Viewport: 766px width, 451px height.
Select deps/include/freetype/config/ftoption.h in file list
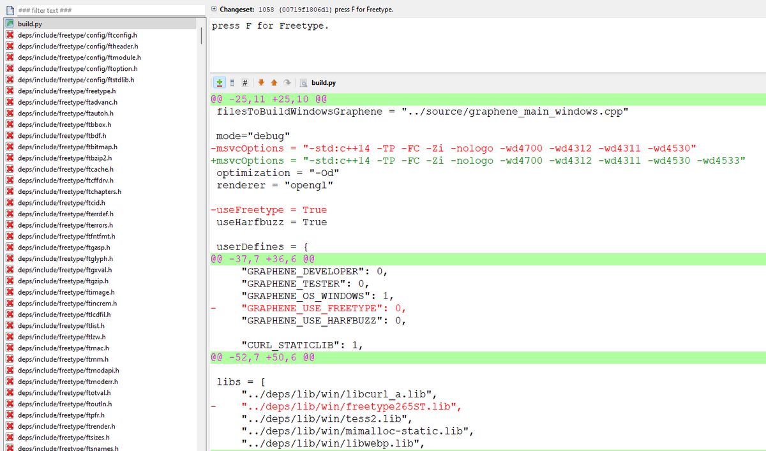[78, 68]
